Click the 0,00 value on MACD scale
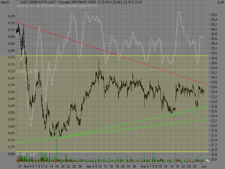Viewport: 225px width, 169px height. click(x=11, y=44)
